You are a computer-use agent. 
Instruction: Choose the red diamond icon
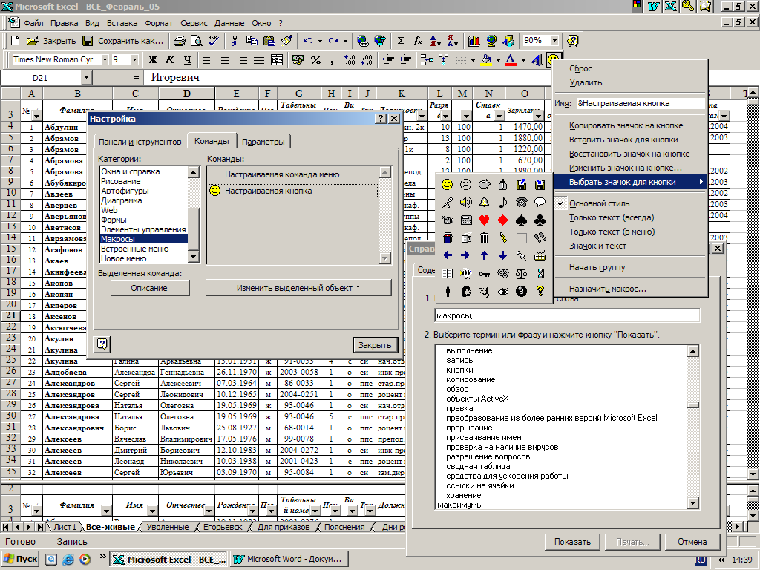pyautogui.click(x=502, y=220)
